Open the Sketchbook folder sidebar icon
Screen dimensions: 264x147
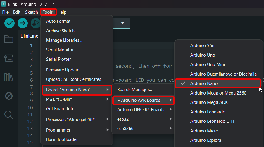[9, 39]
